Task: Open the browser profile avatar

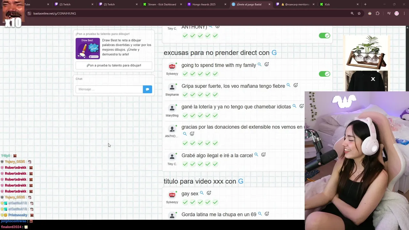Action: pos(397,13)
